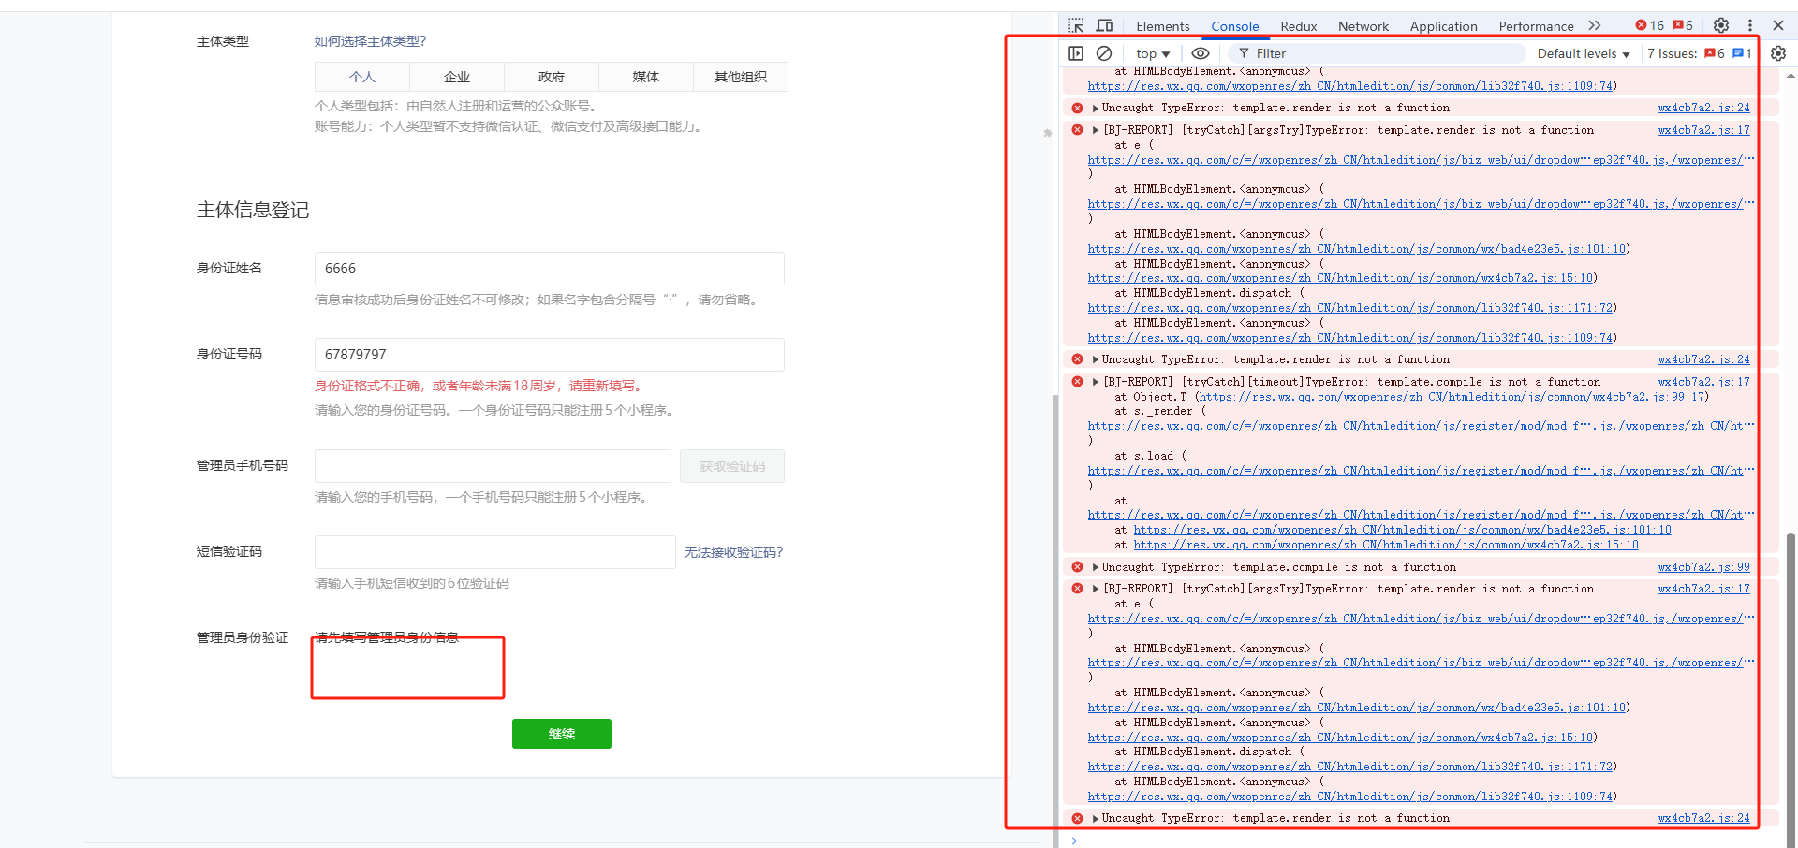Open the red 6 issues indicator beside '7 Issues'
Viewport: 1798px width, 848px height.
1715,53
